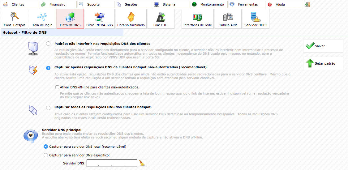This screenshot has width=348, height=170.
Task: Click the Sistema monitor icon
Action: point(157,4)
